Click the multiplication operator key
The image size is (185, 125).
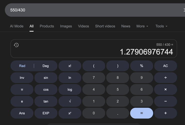pyautogui.click(x=165, y=89)
